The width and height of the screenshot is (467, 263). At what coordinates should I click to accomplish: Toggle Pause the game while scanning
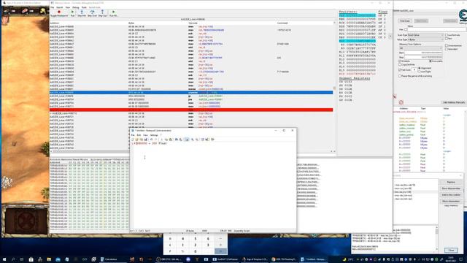tap(400, 76)
